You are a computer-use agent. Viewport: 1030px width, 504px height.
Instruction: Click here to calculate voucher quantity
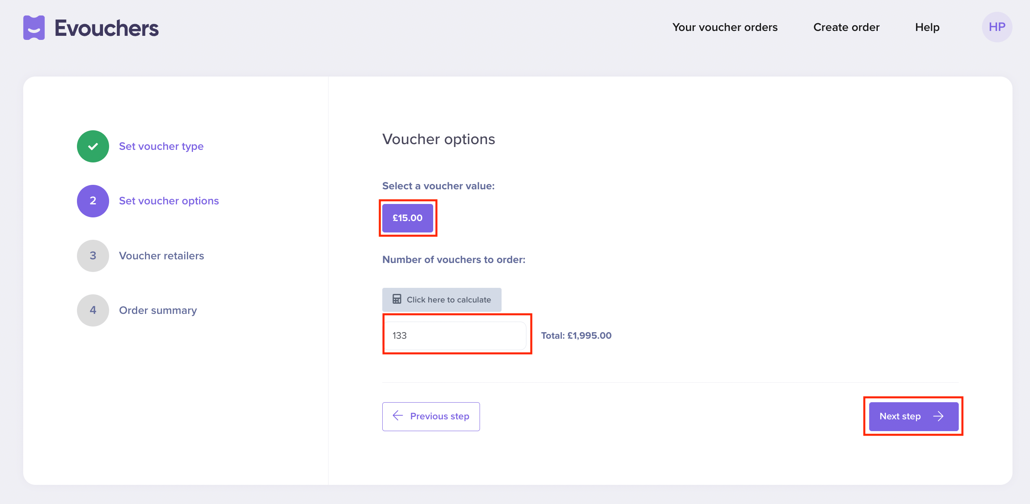click(442, 300)
